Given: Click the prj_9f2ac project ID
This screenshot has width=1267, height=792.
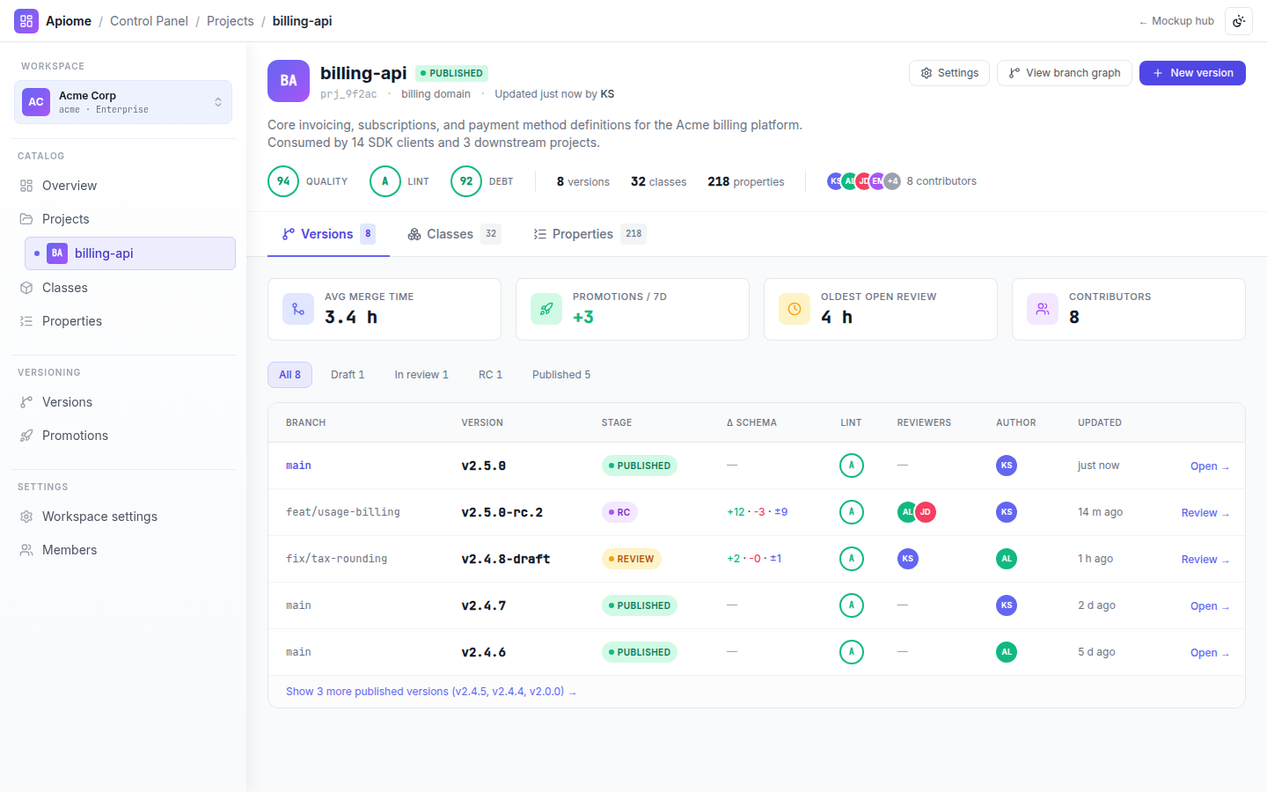Looking at the screenshot, I should click(x=348, y=94).
